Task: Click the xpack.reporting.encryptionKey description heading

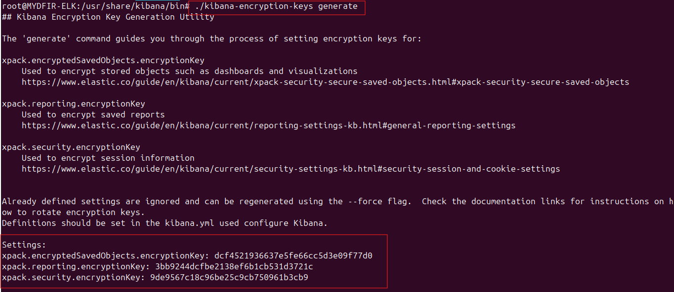Action: click(x=73, y=104)
